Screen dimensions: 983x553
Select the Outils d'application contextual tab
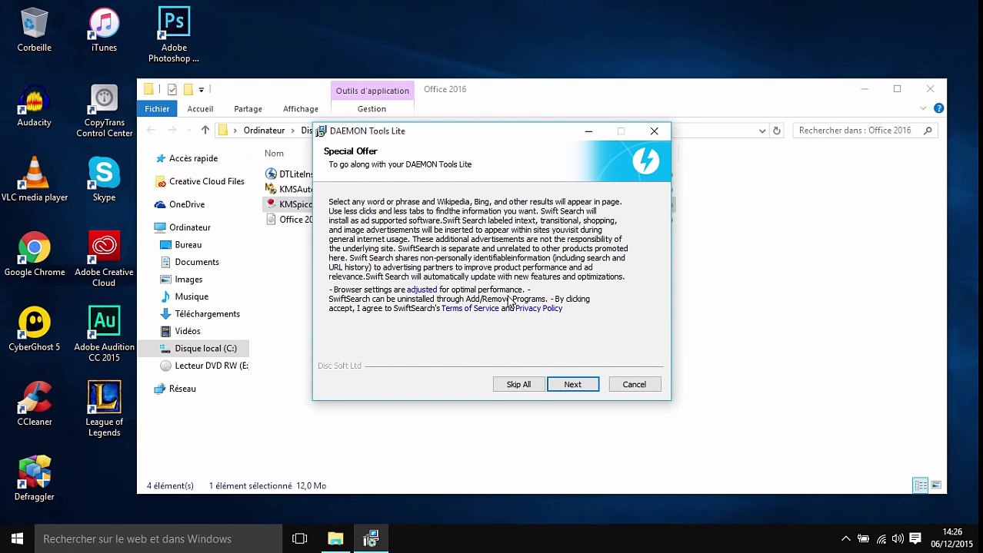pyautogui.click(x=372, y=91)
